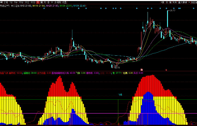Choose the 15分 period

coord(21,2)
